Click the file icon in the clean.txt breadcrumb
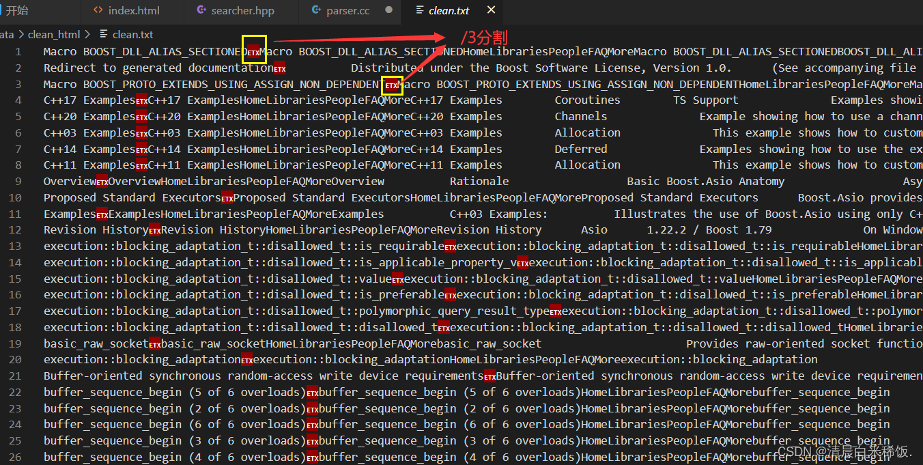This screenshot has height=465, width=923. [x=104, y=34]
